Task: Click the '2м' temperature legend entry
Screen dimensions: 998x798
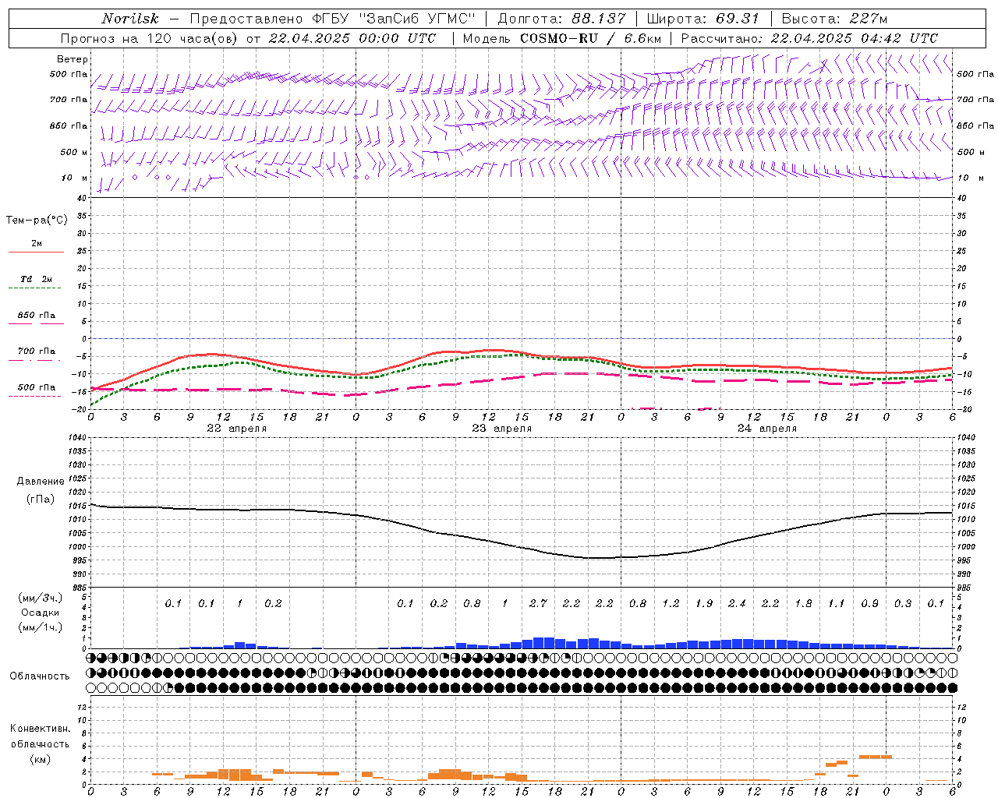Action: pyautogui.click(x=37, y=243)
